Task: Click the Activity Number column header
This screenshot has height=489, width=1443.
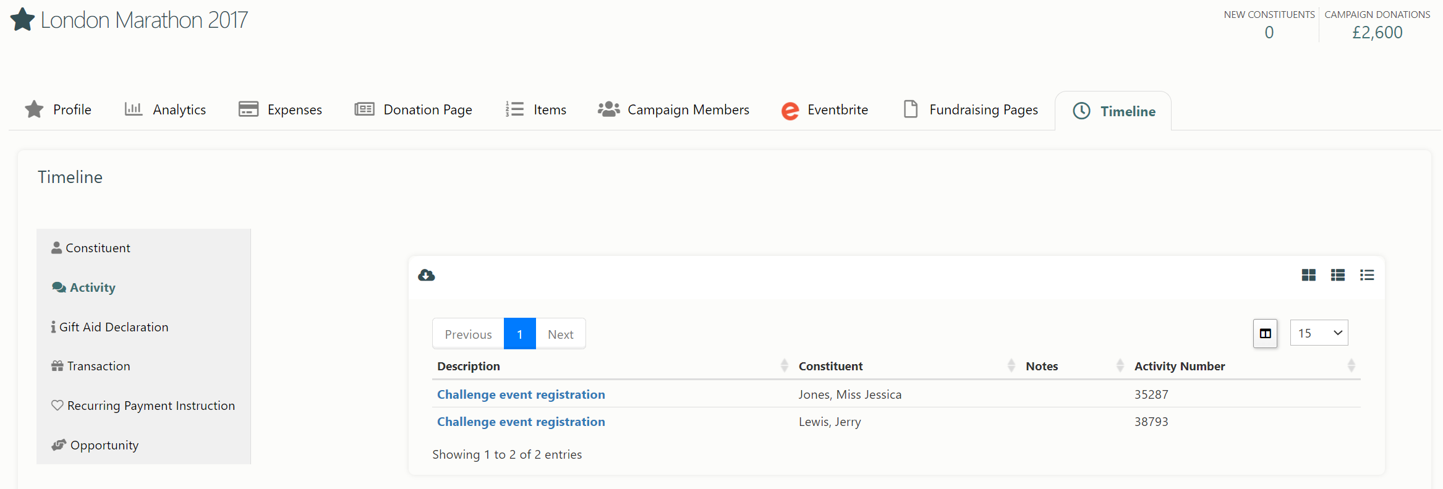Action: tap(1180, 366)
